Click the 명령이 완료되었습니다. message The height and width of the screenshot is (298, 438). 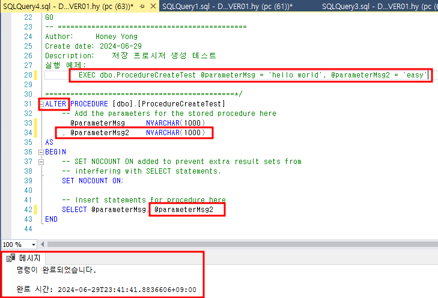tap(56, 270)
